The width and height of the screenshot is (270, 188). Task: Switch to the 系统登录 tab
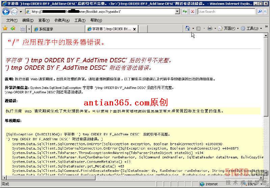point(58,29)
